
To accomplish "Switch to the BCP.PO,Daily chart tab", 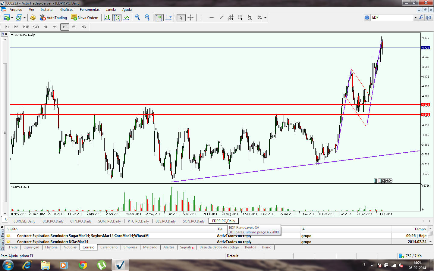I will pyautogui.click(x=53, y=221).
